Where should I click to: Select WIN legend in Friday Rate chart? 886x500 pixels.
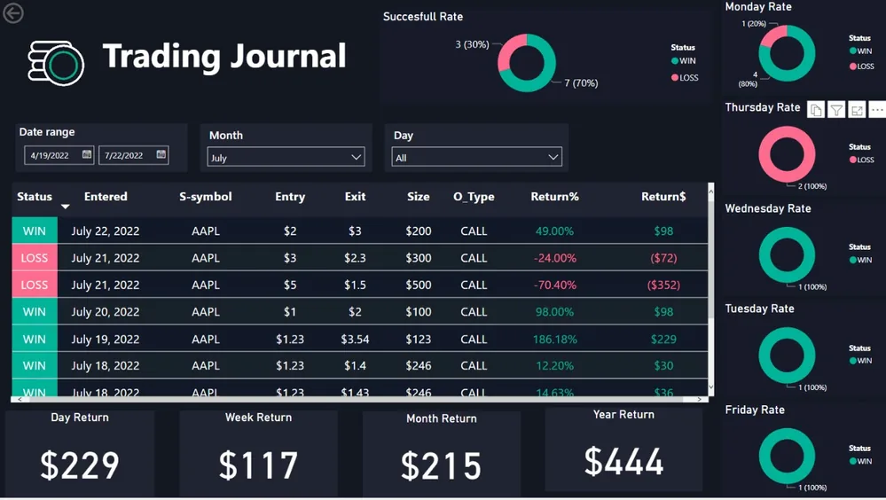click(860, 461)
